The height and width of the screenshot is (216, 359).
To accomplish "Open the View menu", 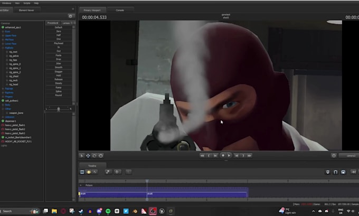I will (x=17, y=3).
